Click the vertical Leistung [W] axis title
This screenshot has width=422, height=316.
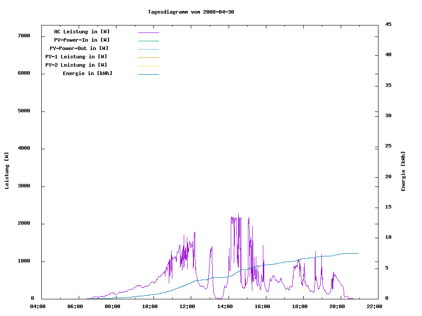pyautogui.click(x=7, y=171)
